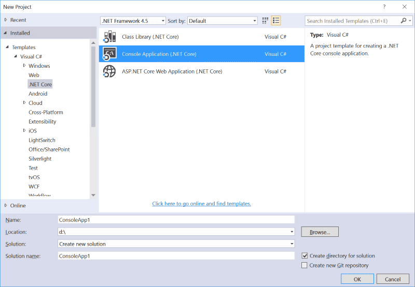The height and width of the screenshot is (287, 415).
Task: Choose the ASP.NET Core Web Application globe icon
Action: click(x=109, y=71)
